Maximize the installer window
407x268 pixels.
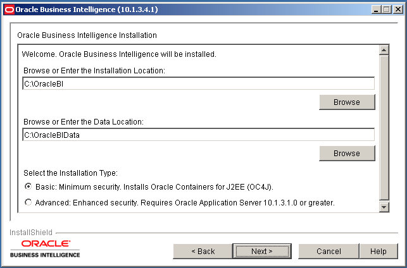[386, 9]
